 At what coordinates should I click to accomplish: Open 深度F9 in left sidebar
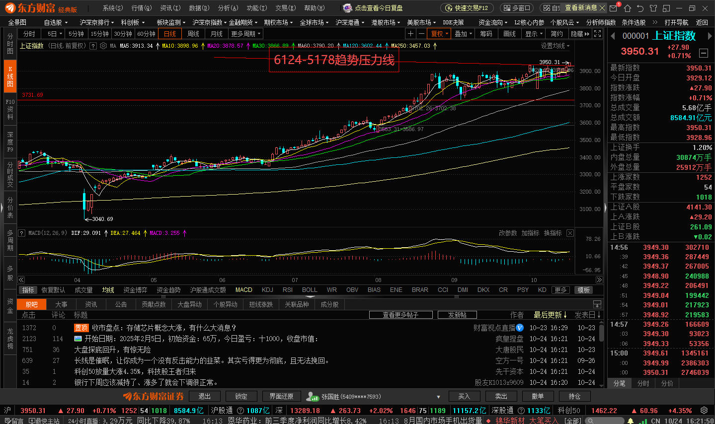10,141
